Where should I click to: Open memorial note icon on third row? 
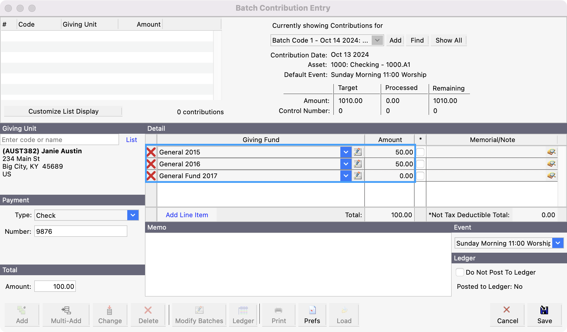point(551,176)
